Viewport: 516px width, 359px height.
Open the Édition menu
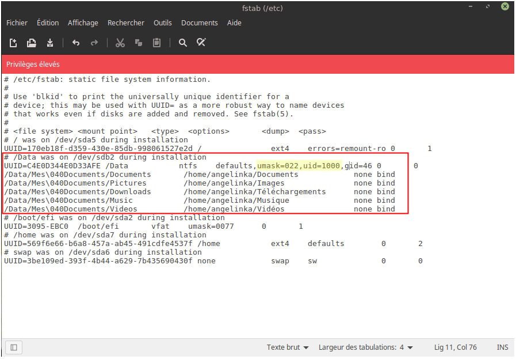pyautogui.click(x=48, y=22)
